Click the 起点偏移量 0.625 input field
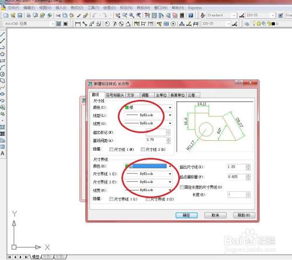The image size is (292, 260). (x=236, y=177)
